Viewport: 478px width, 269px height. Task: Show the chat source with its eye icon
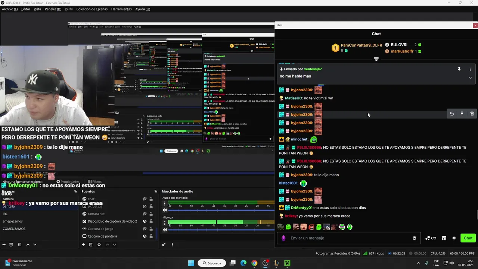(145, 199)
